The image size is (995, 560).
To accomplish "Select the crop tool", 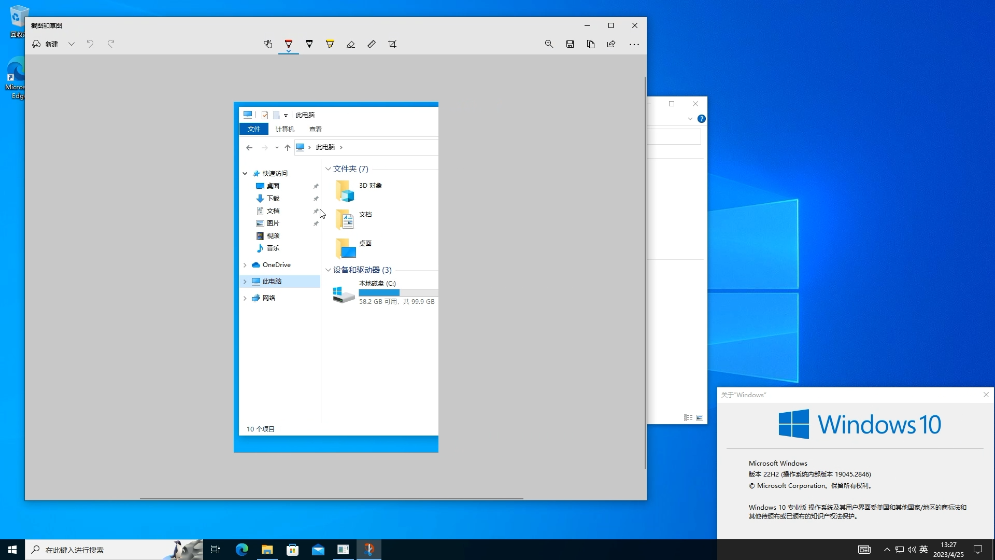I will [392, 44].
